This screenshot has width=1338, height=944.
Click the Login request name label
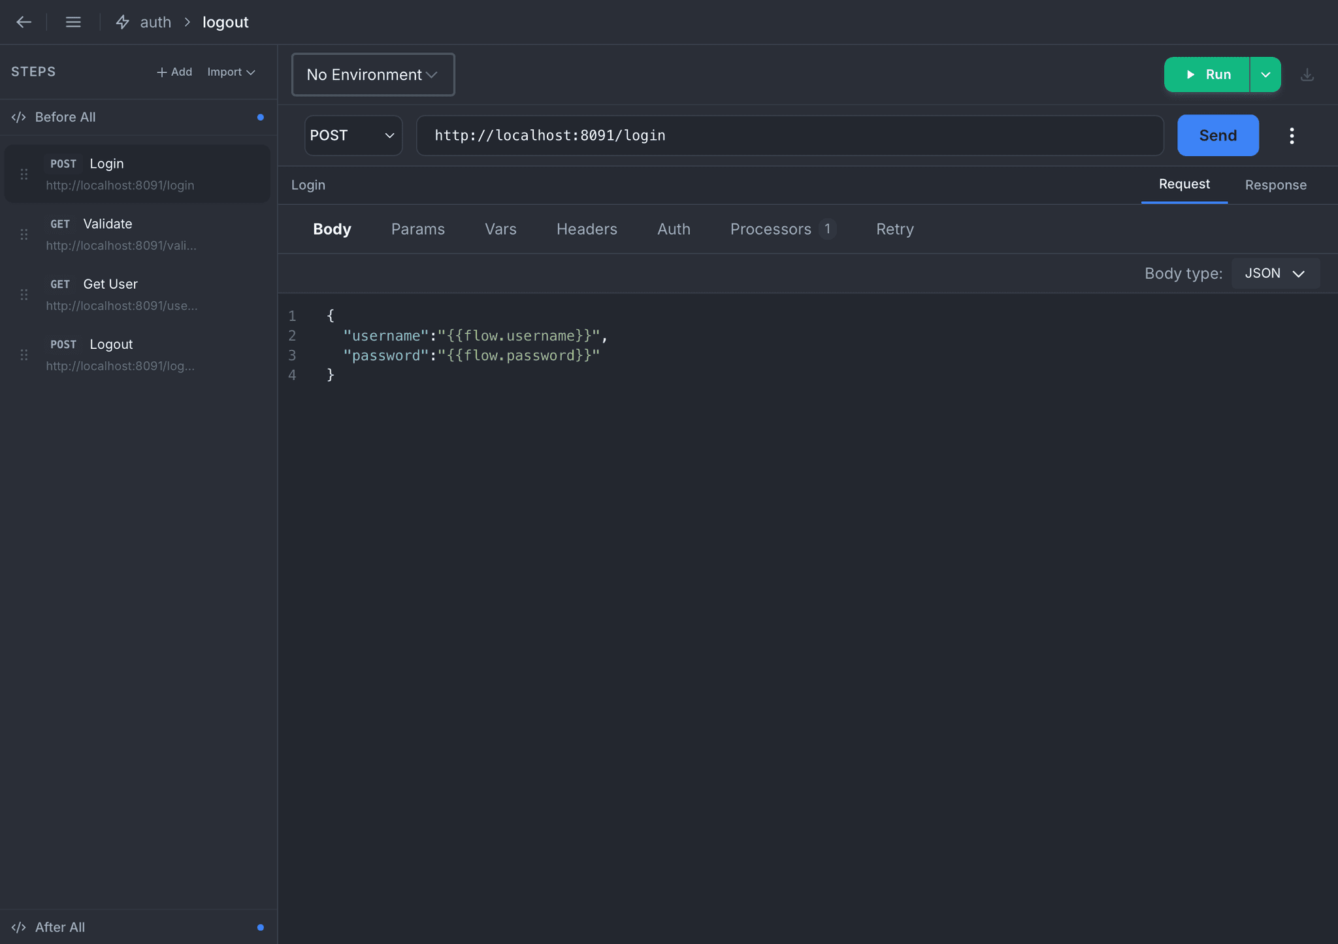tap(308, 185)
